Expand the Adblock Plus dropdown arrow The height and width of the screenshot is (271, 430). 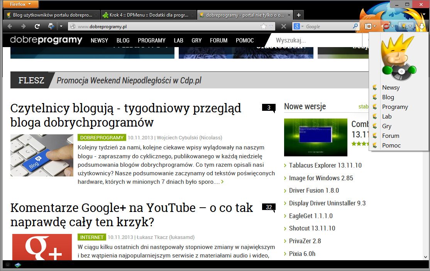pos(393,26)
